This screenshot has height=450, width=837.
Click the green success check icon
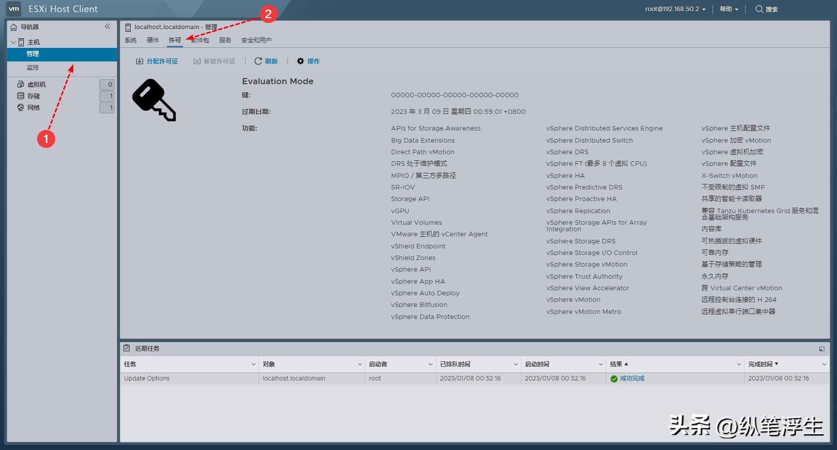pos(614,378)
